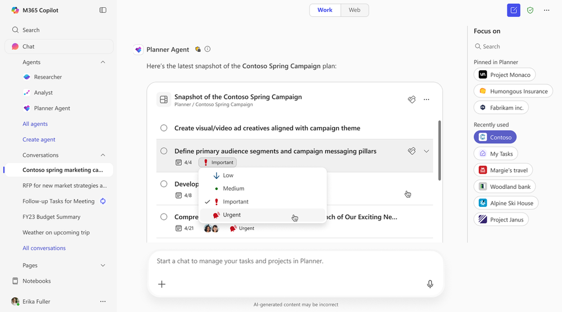Click the M365 Copilot logo icon
Image resolution: width=562 pixels, height=312 pixels.
(x=15, y=10)
